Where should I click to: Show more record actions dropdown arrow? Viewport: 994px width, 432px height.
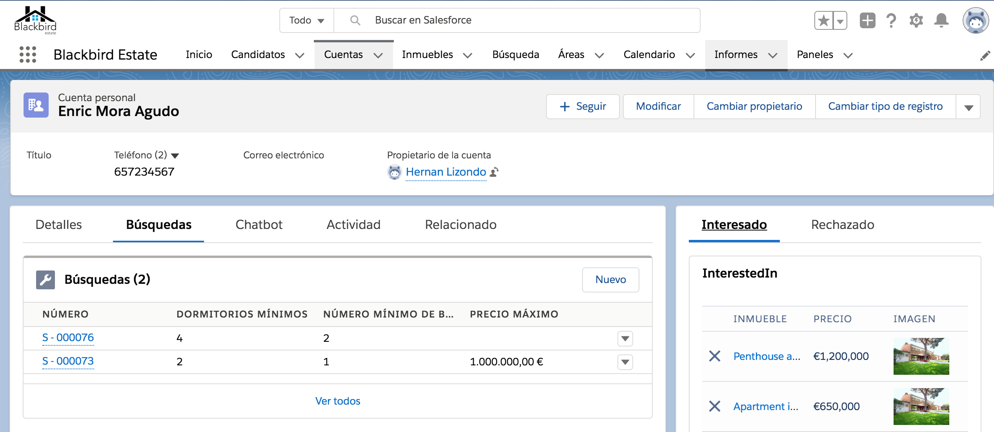click(x=969, y=107)
